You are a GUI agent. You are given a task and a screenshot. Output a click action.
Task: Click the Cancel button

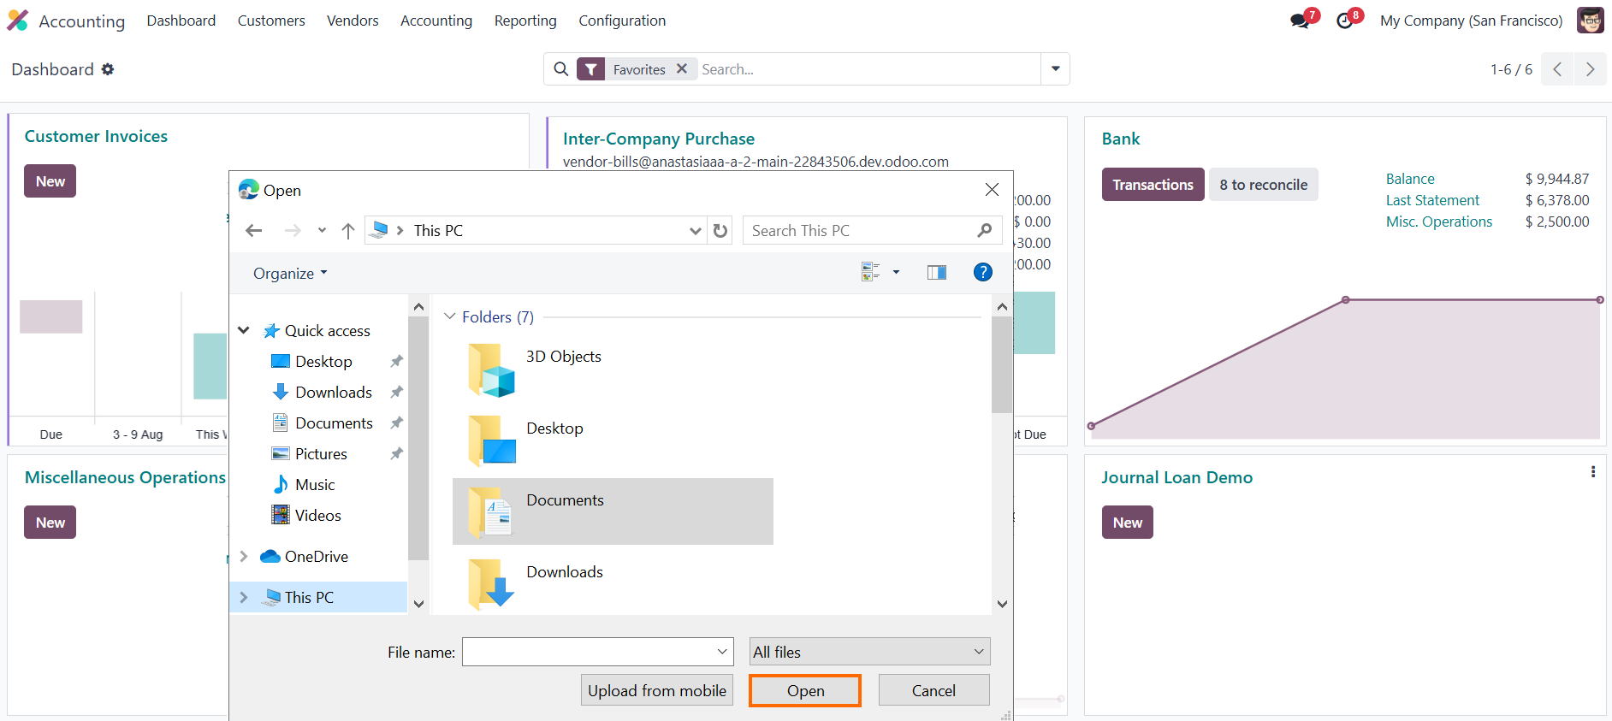click(933, 690)
